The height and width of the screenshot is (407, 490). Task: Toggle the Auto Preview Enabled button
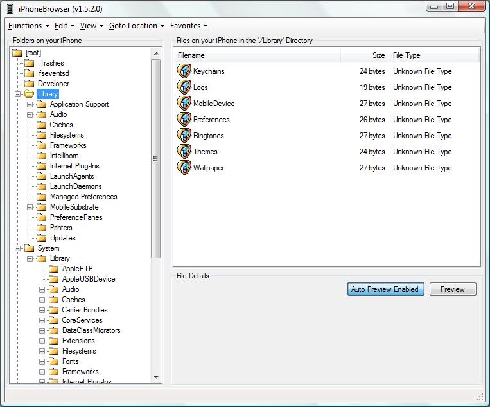[385, 289]
